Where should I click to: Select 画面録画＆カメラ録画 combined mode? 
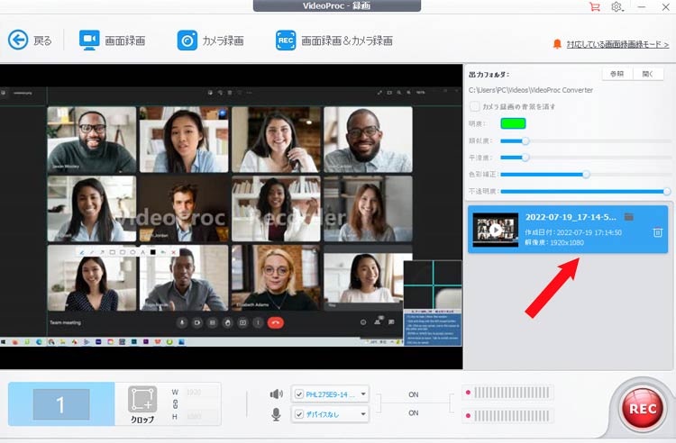point(334,40)
